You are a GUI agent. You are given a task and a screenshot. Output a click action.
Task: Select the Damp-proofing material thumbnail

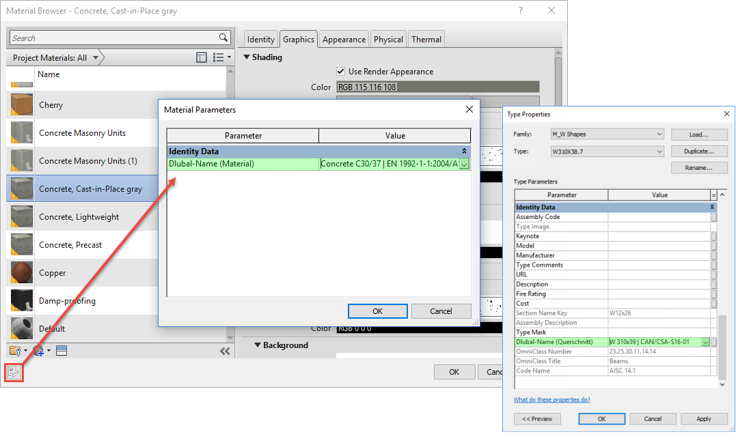click(22, 300)
